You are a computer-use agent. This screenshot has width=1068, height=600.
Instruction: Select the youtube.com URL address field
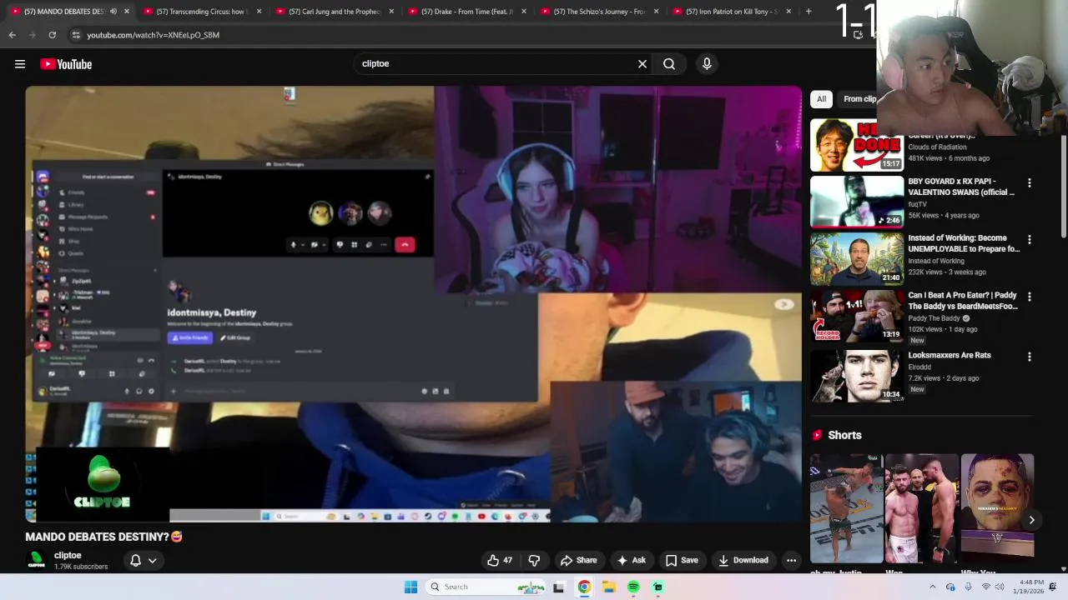click(x=153, y=35)
